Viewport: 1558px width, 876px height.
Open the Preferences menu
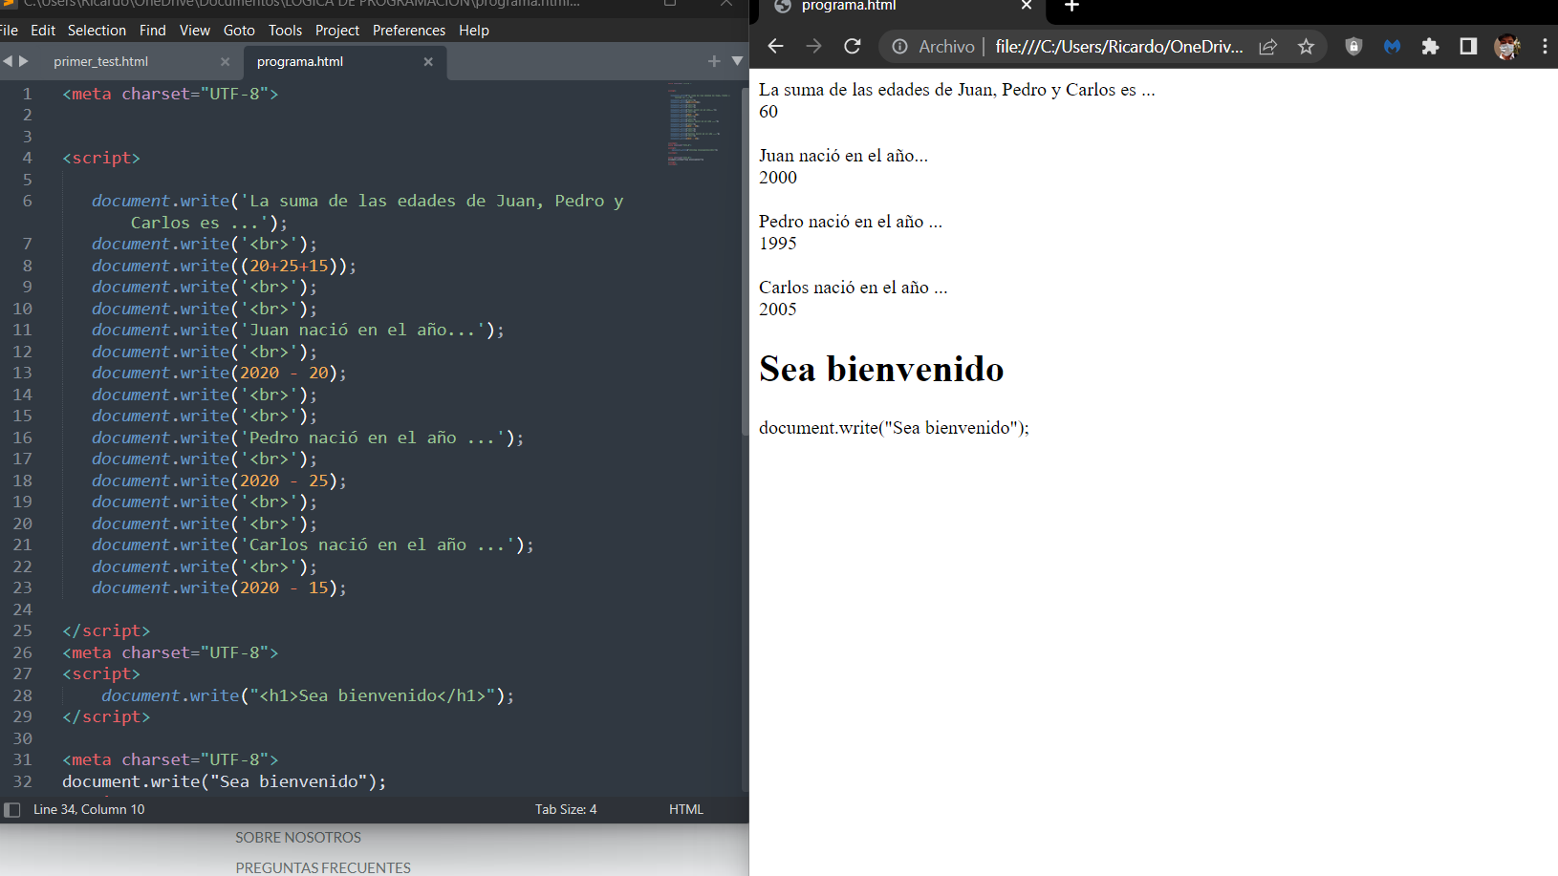coord(409,31)
